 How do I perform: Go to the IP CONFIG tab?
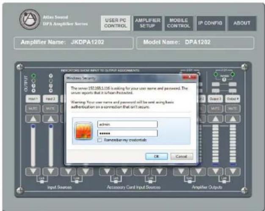[210, 23]
